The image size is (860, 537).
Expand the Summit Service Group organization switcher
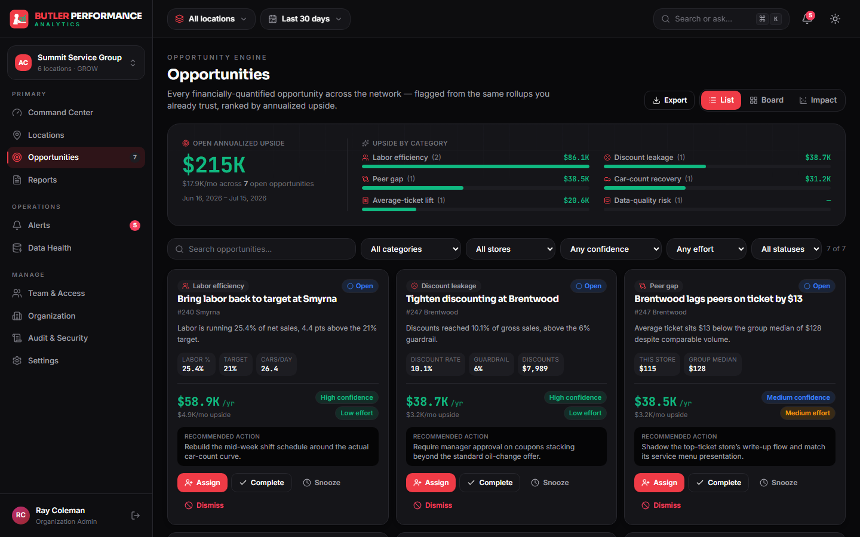[x=76, y=63]
